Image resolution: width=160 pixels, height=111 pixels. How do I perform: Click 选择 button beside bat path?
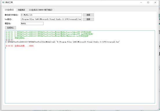(88, 19)
